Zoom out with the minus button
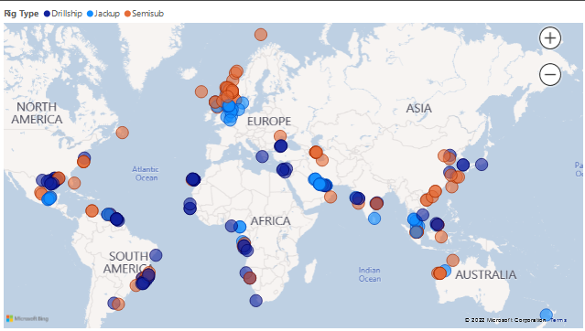Viewport: 585px width, 331px height. pyautogui.click(x=550, y=75)
